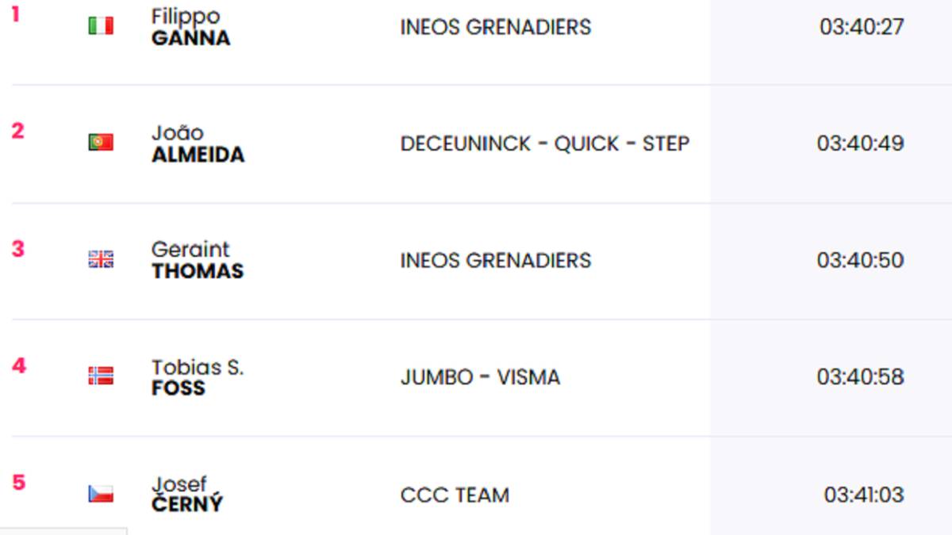Click the Czech flag icon
Screen dimensions: 952x535
(101, 494)
